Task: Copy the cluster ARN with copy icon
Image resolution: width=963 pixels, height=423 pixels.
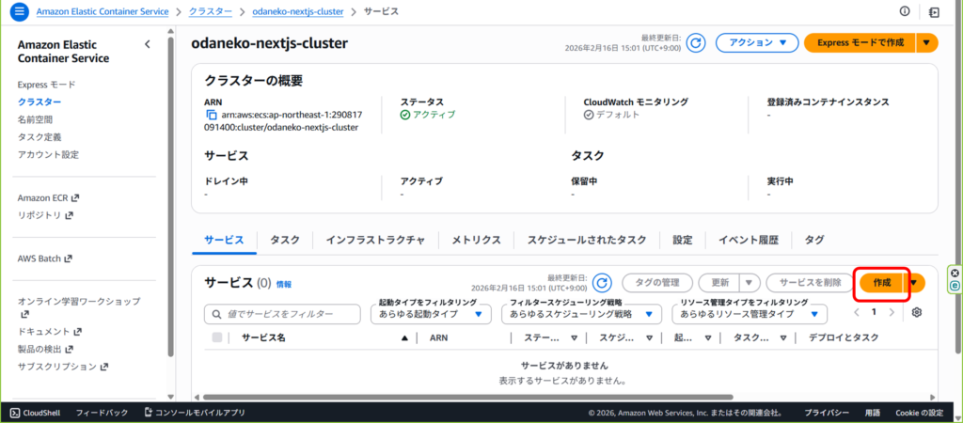Action: pyautogui.click(x=212, y=115)
